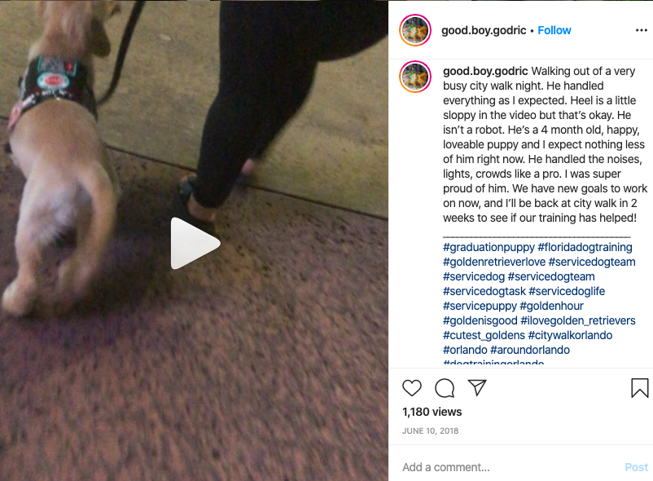Share post via paper plane icon
The image size is (653, 481).
477,387
